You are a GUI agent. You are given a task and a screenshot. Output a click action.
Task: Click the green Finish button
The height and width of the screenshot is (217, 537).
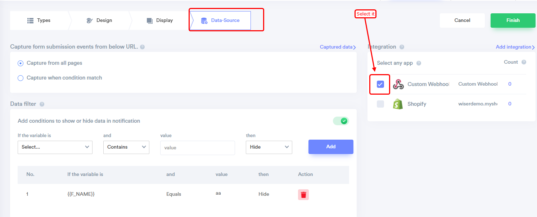click(513, 21)
